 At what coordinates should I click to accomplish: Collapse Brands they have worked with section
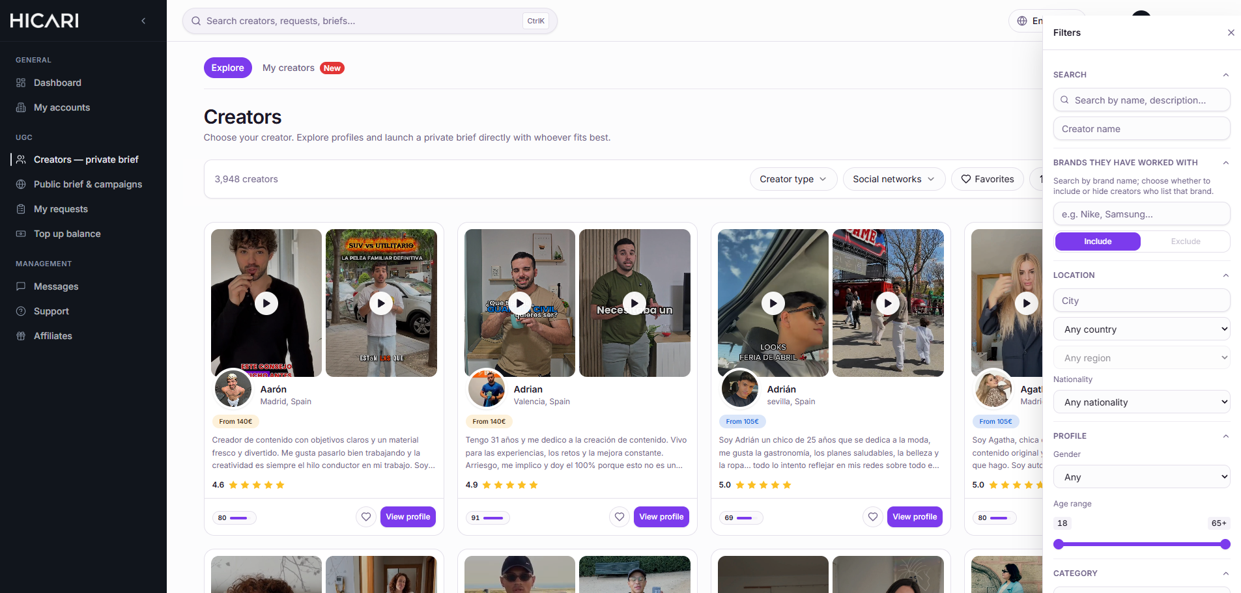point(1225,163)
